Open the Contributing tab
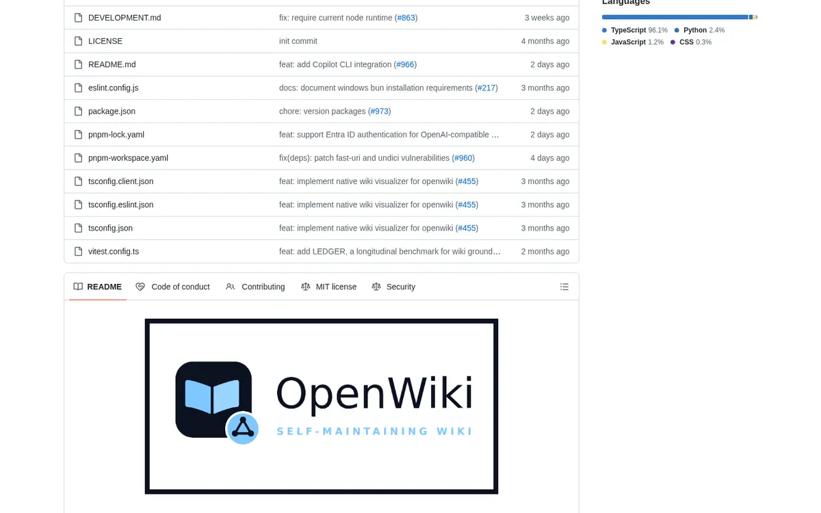The image size is (821, 513). [x=255, y=287]
